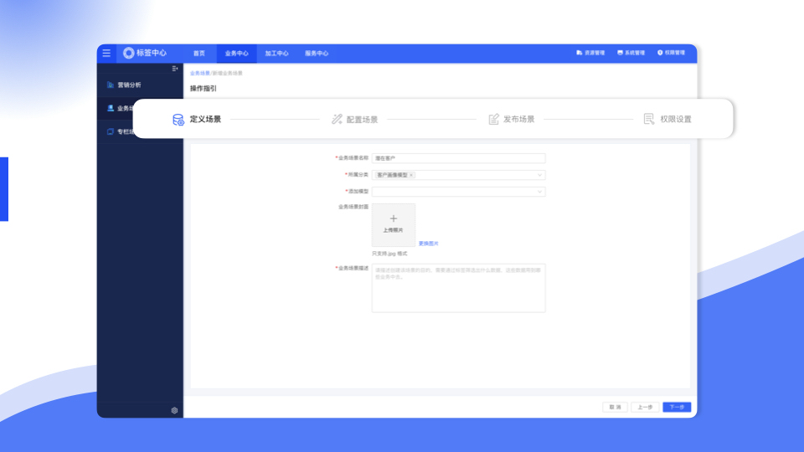Select the 权限设置 step label

[x=675, y=120]
